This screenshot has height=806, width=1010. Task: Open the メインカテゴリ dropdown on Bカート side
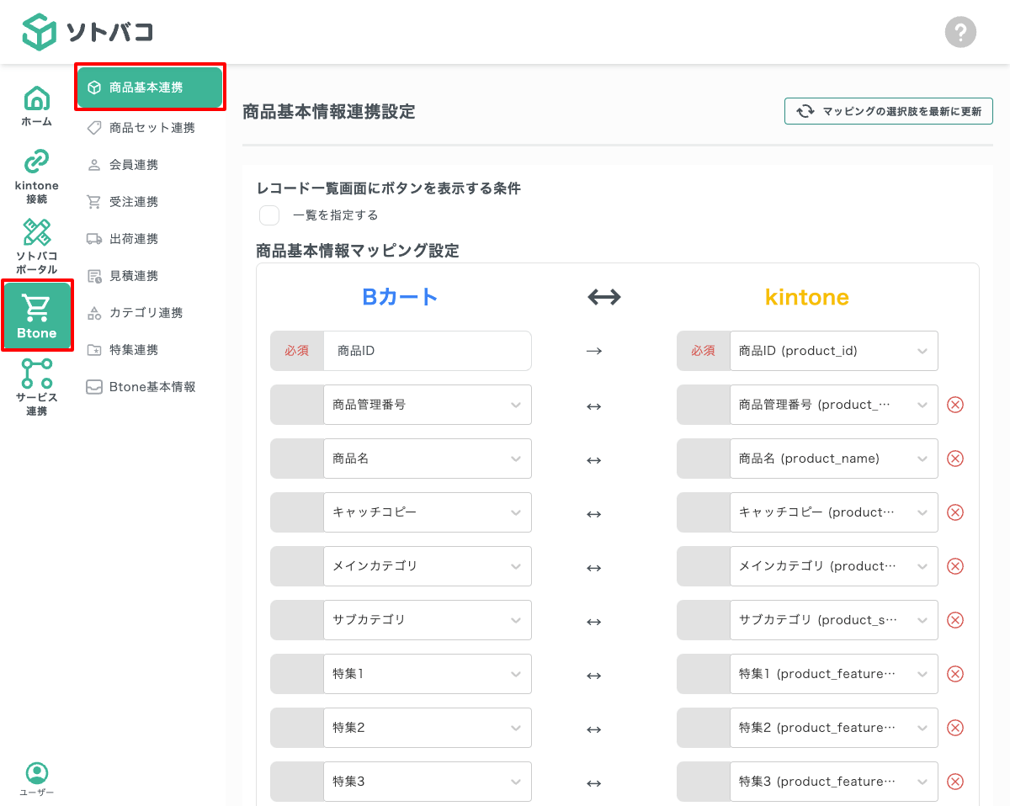tap(428, 566)
